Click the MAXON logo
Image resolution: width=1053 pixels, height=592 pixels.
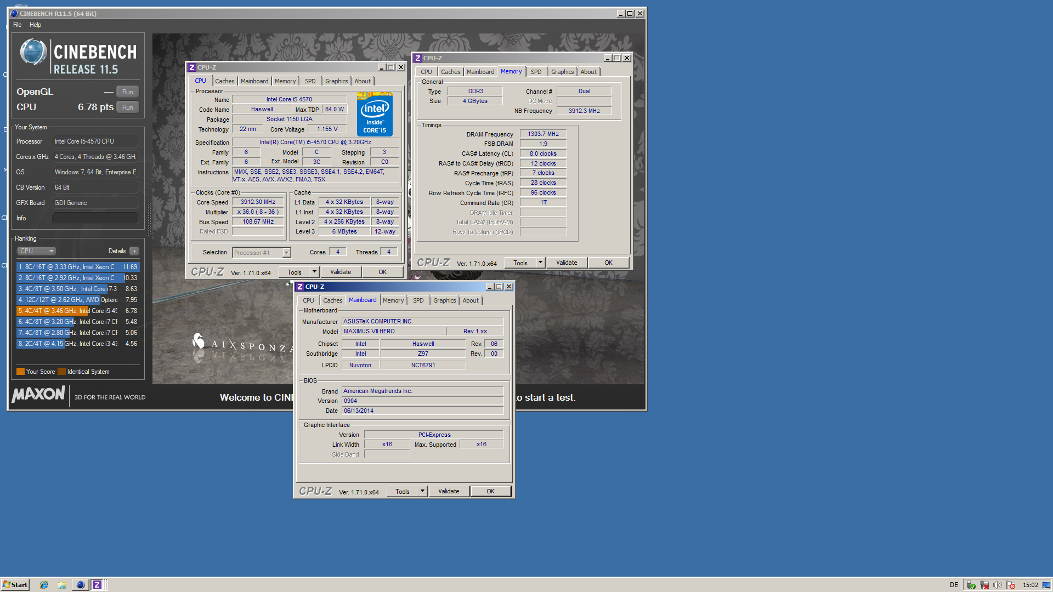[38, 394]
